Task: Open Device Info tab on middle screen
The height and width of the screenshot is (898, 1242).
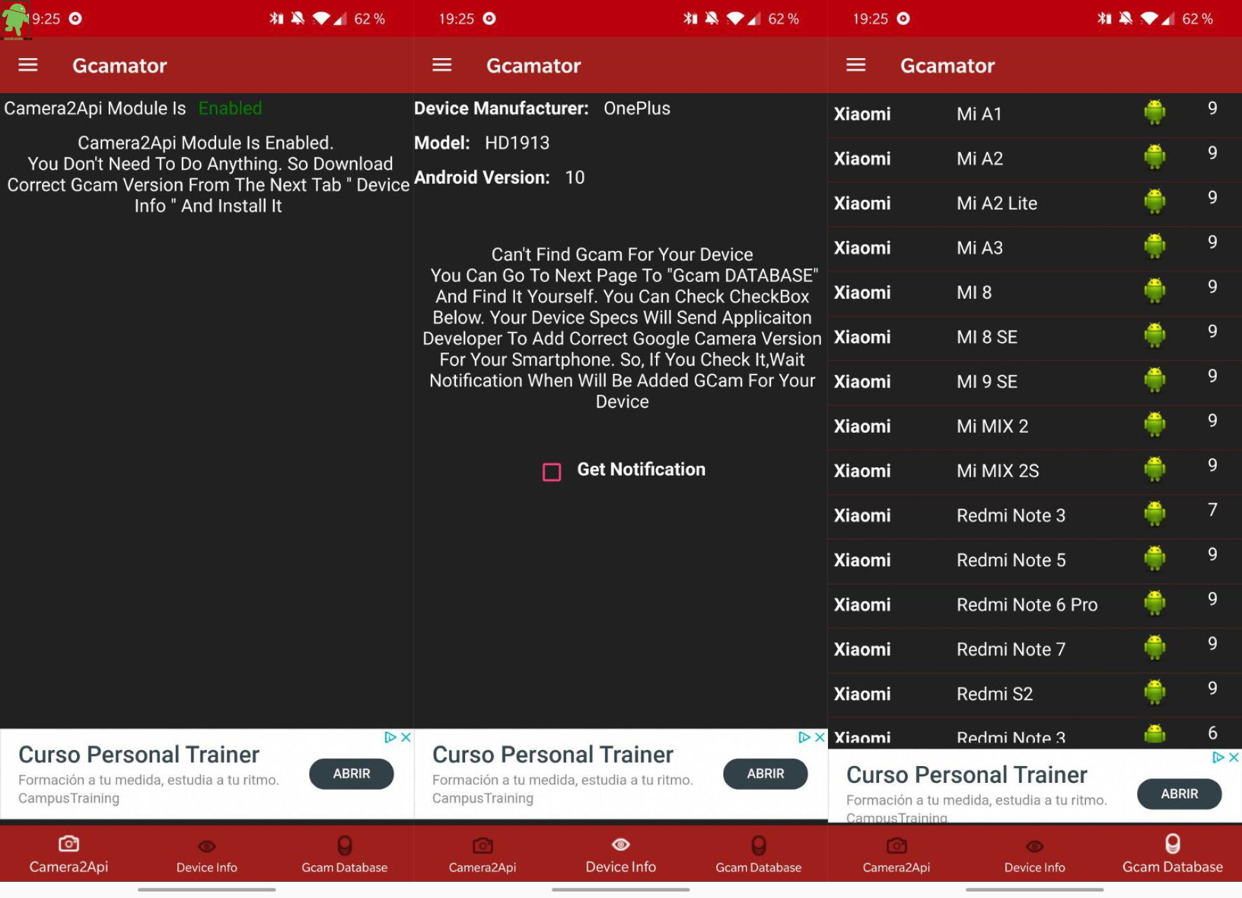Action: click(x=620, y=855)
